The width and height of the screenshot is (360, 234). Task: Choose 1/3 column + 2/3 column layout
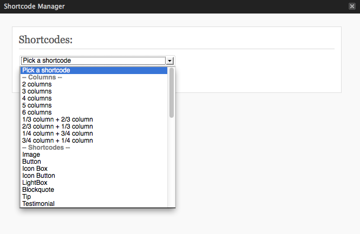pos(94,119)
